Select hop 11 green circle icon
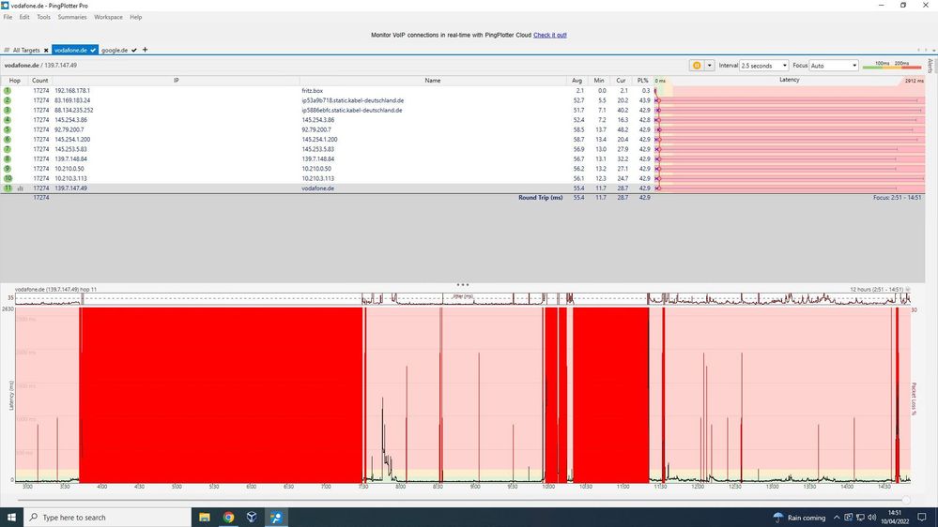Image resolution: width=938 pixels, height=527 pixels. click(8, 188)
